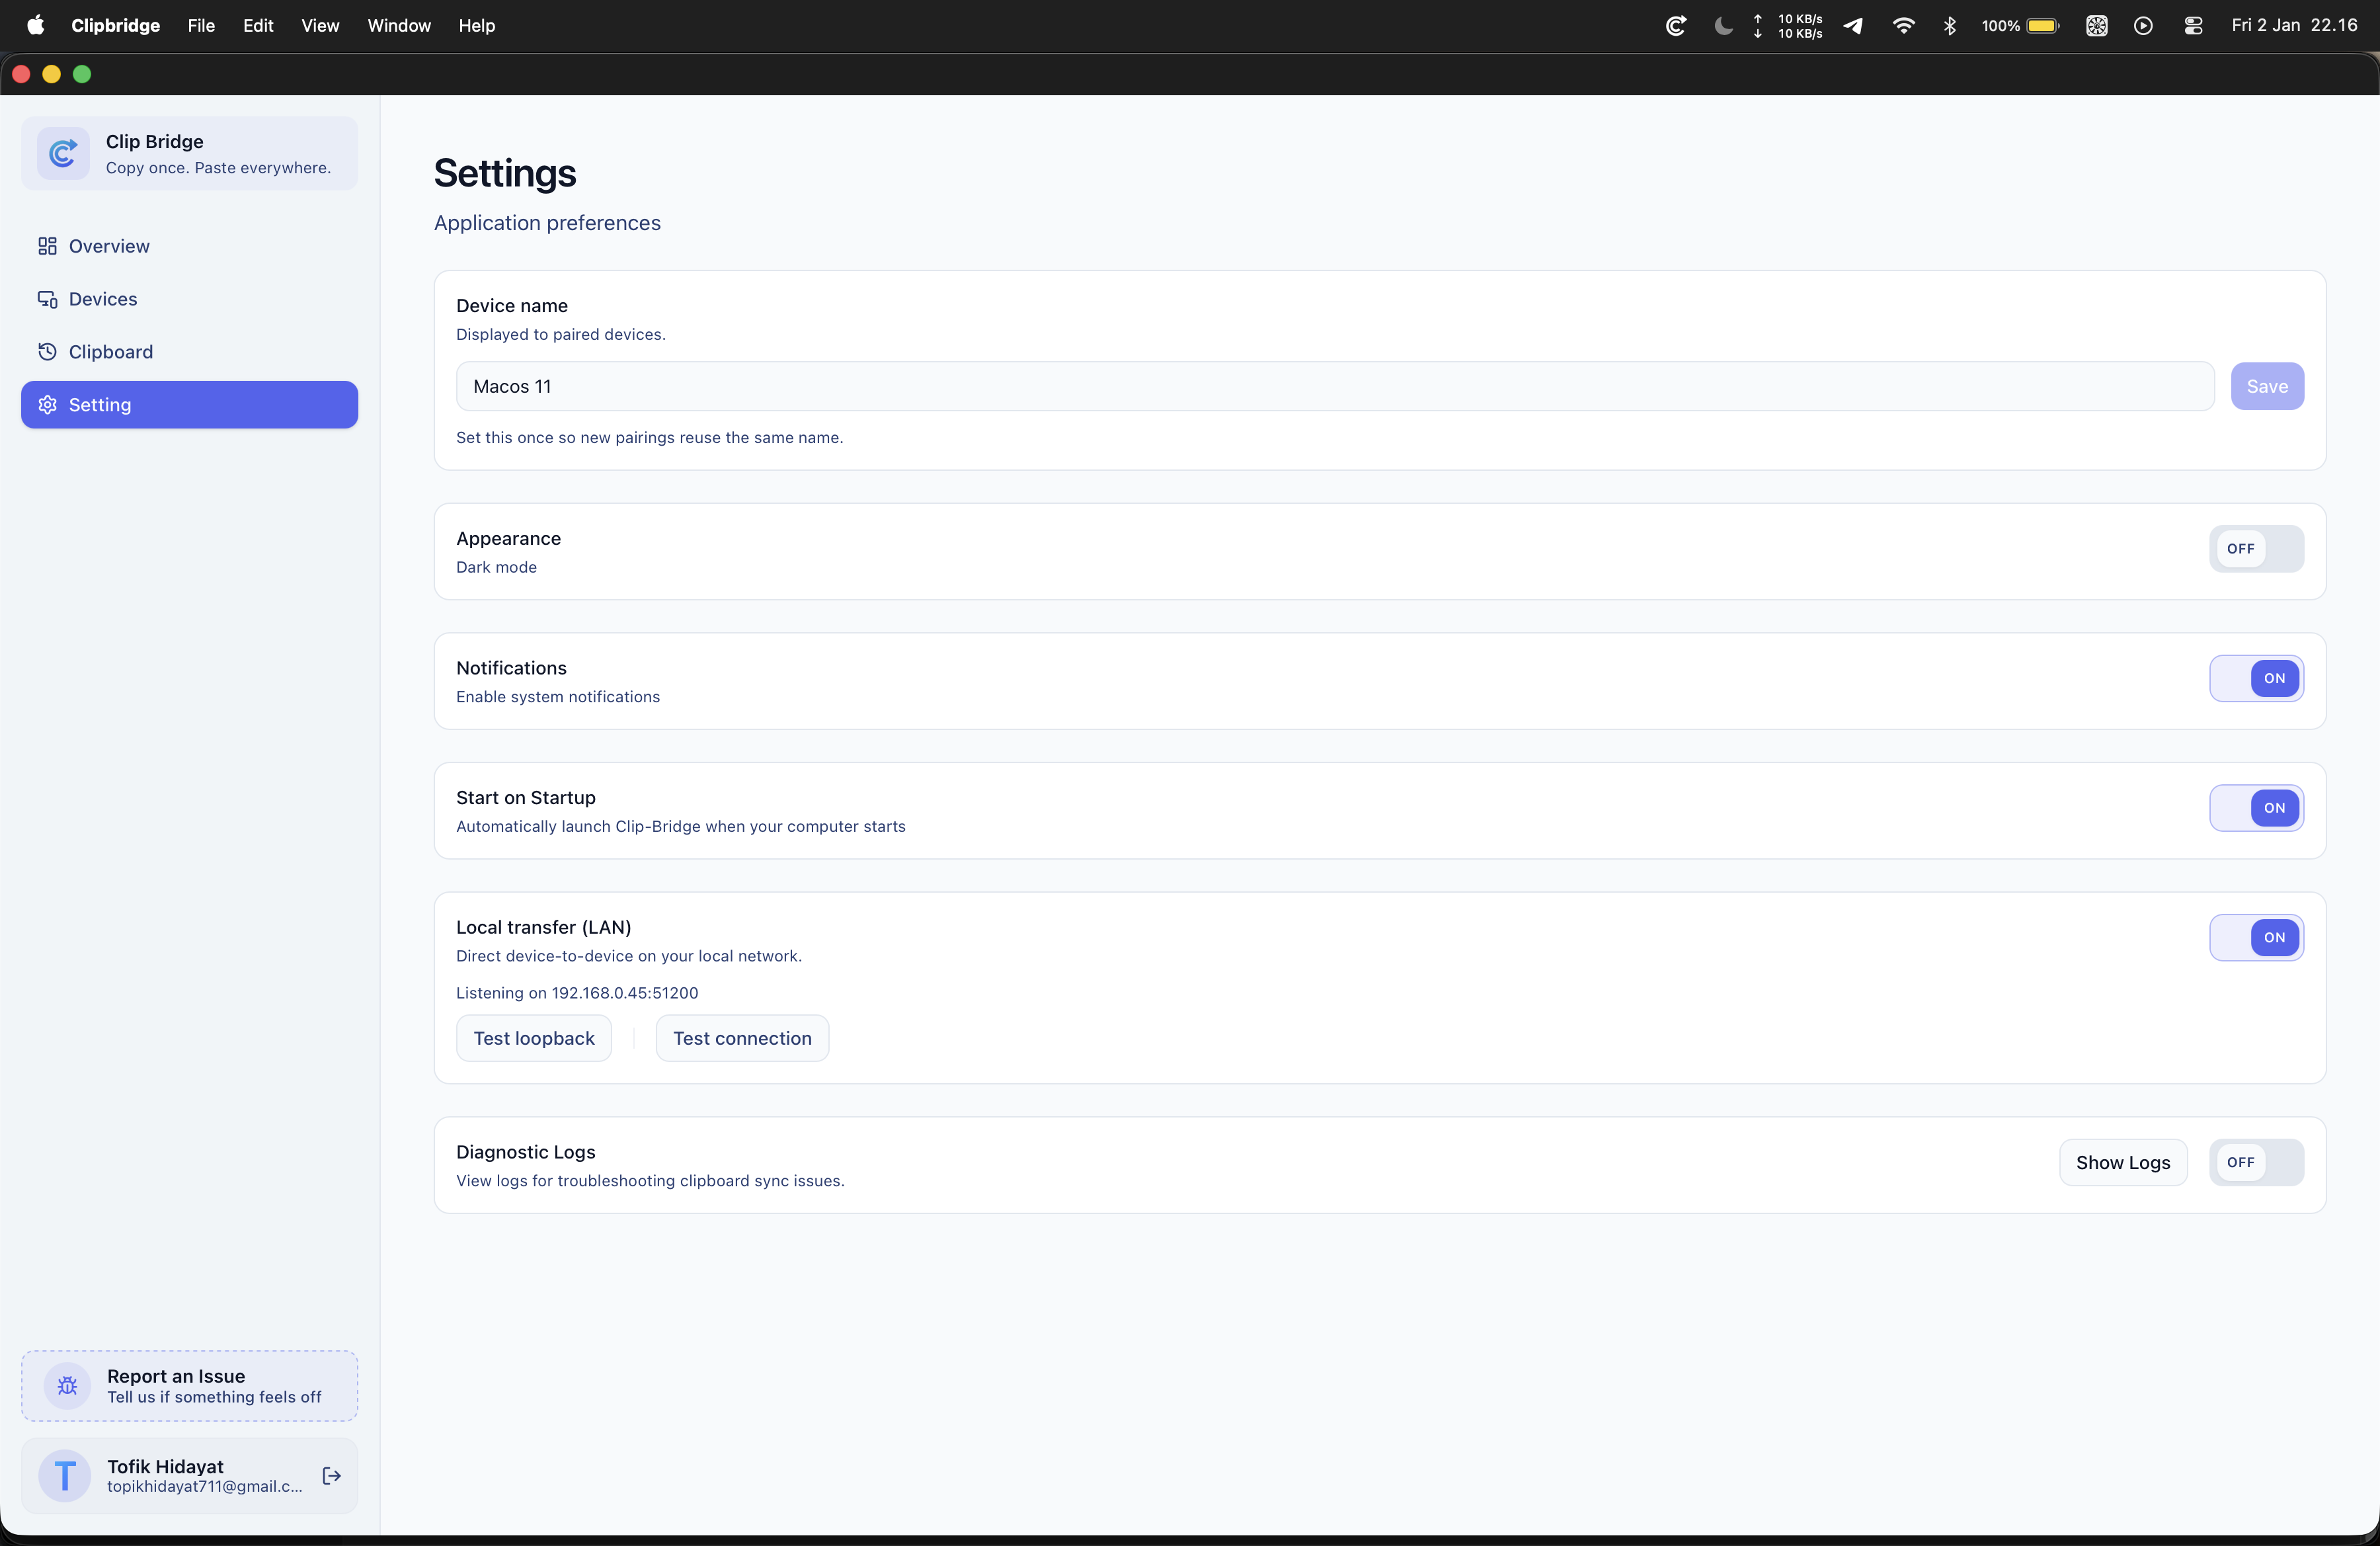Open logs via Show Logs button
Image resolution: width=2380 pixels, height=1546 pixels.
click(x=2123, y=1161)
